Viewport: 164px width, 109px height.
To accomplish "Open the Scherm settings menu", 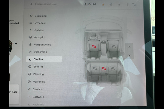I will coord(36,67).
